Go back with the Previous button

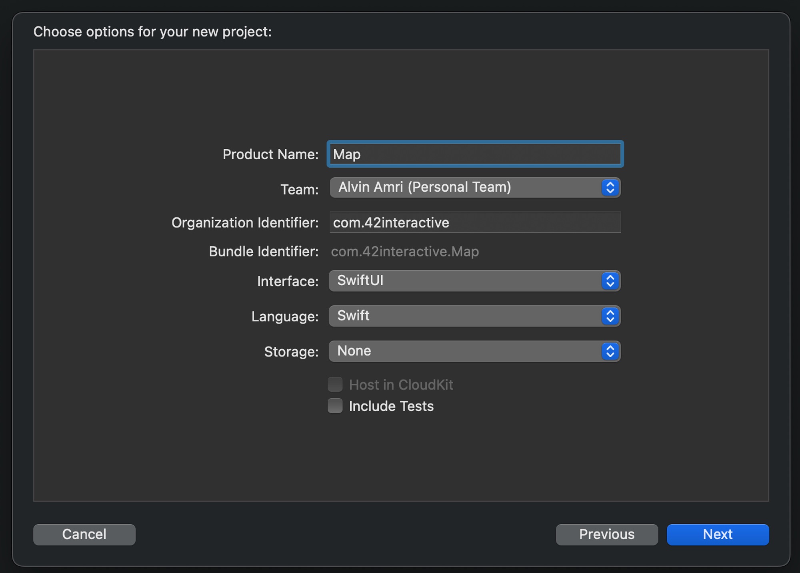click(606, 535)
